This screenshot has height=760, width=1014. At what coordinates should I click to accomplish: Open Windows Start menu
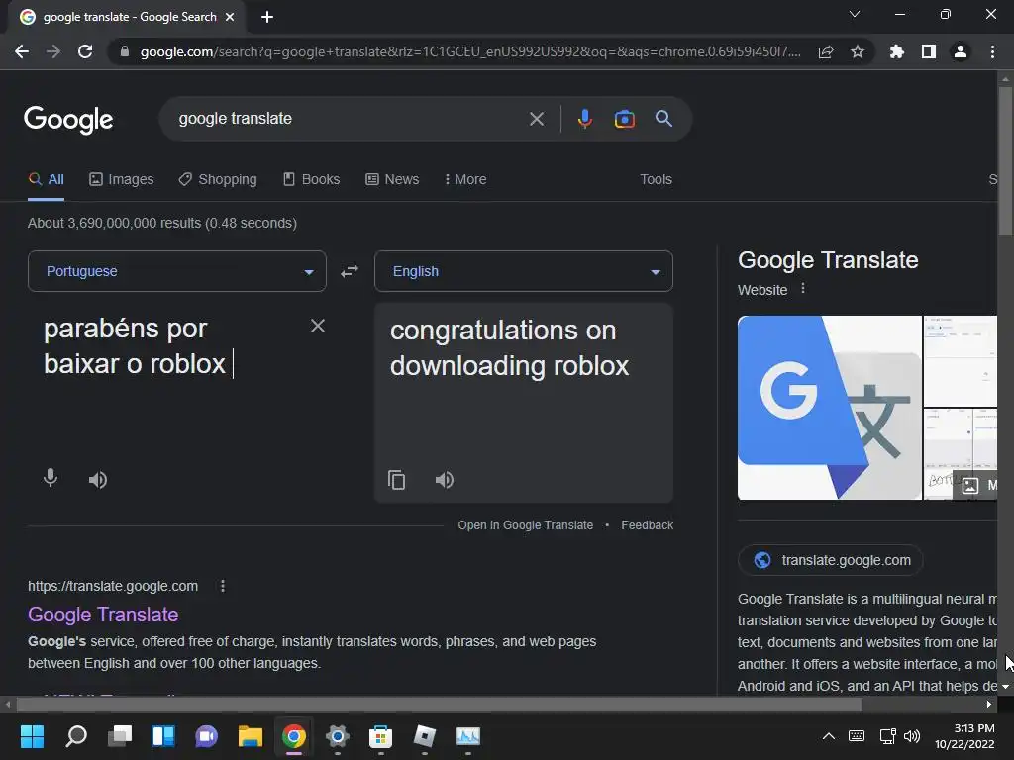click(x=32, y=736)
